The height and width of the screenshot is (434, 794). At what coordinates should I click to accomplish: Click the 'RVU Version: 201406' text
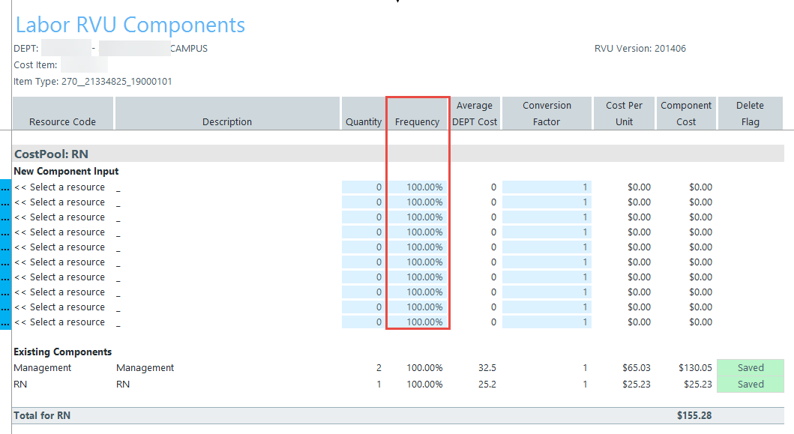(x=640, y=49)
